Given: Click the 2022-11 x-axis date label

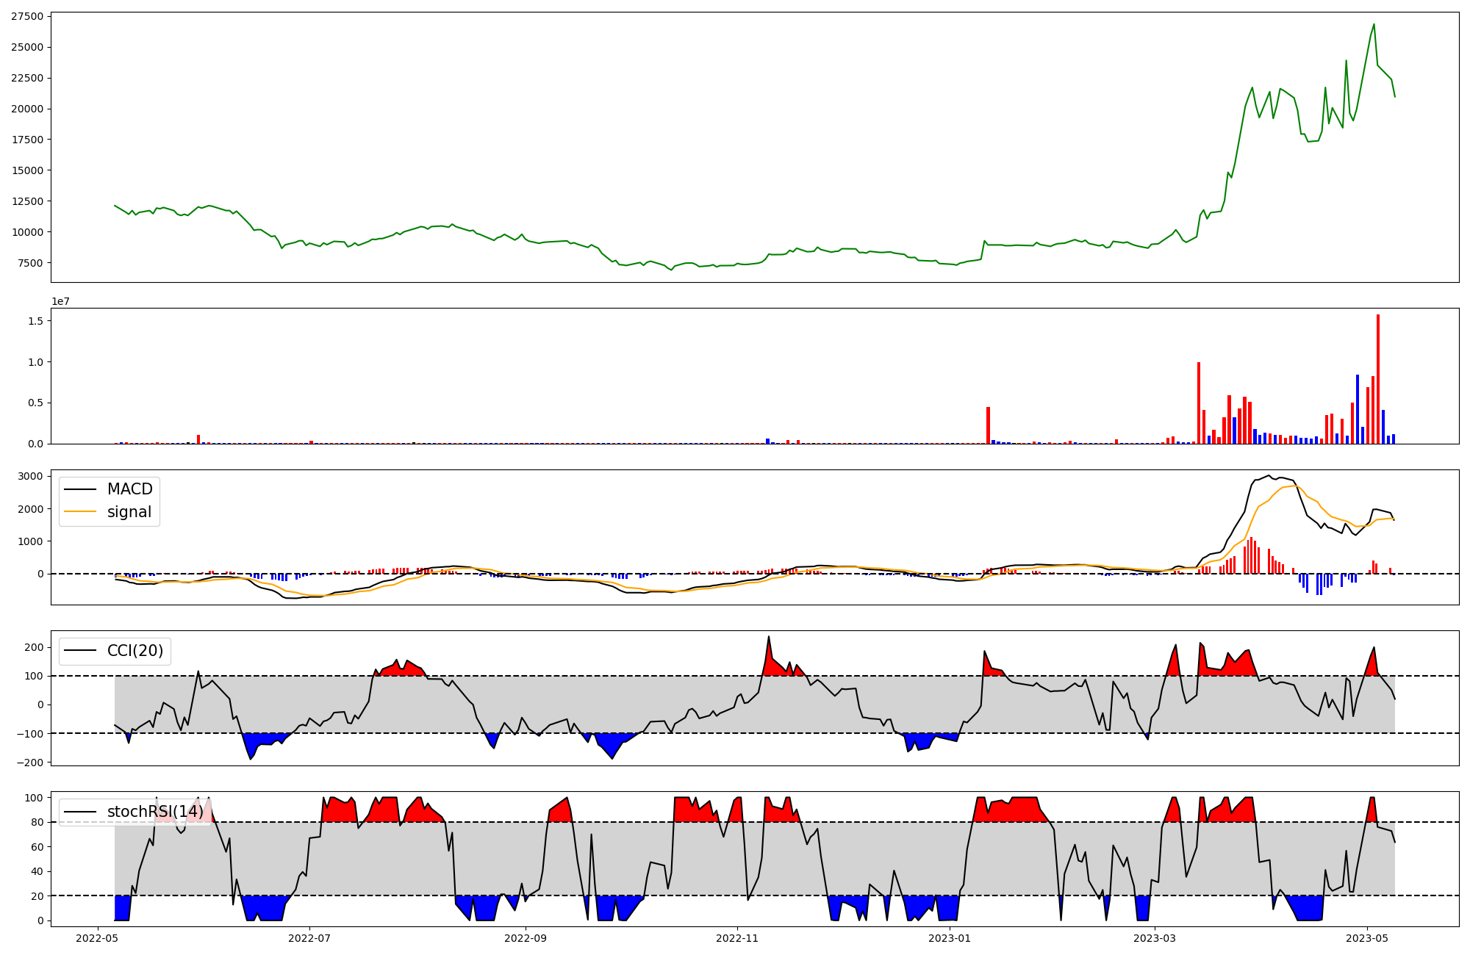Looking at the screenshot, I should point(737,938).
